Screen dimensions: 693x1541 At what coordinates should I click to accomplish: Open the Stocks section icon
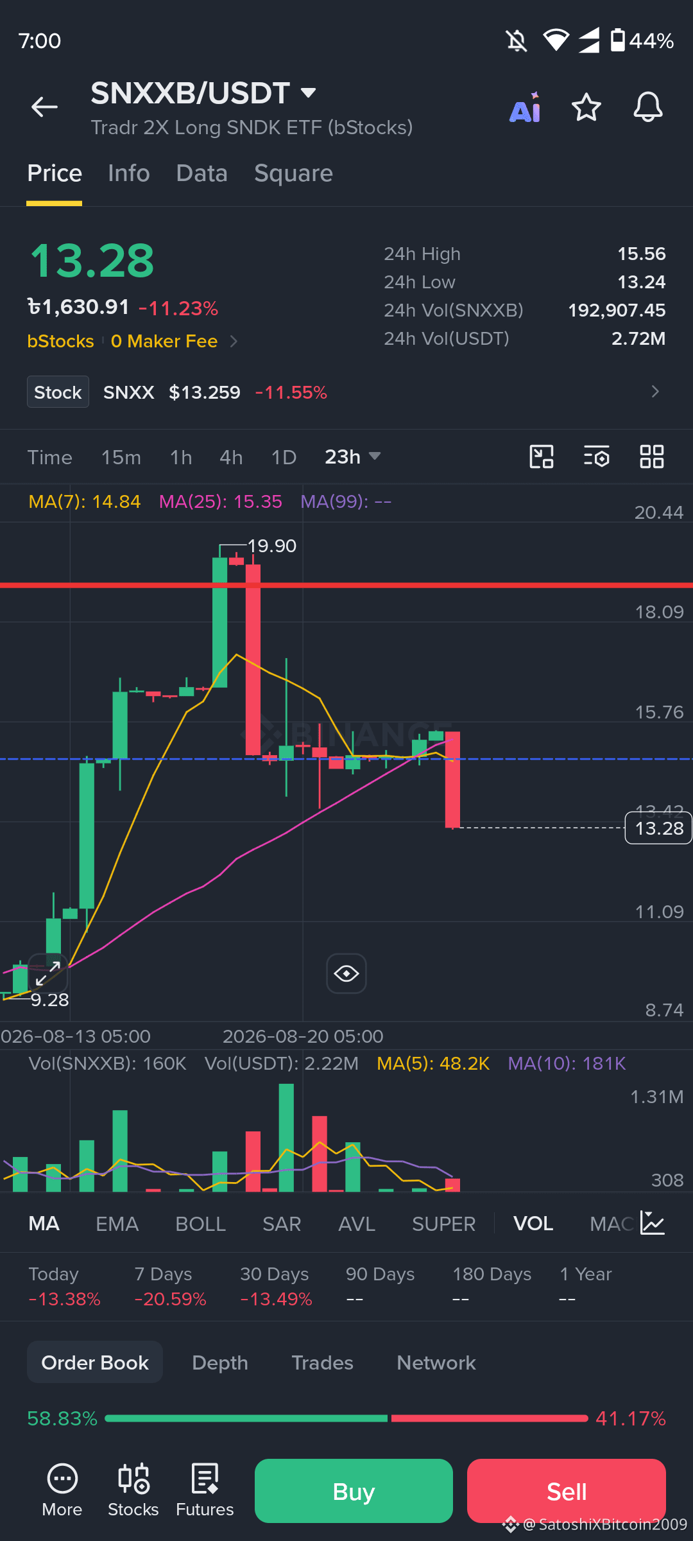[133, 1490]
